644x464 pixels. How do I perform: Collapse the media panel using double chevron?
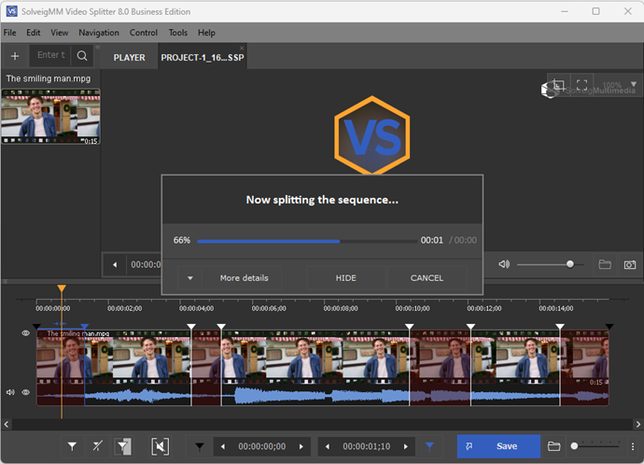point(98,48)
